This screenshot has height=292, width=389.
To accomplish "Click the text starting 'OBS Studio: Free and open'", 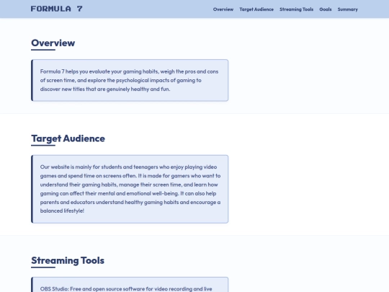I will click(126, 289).
